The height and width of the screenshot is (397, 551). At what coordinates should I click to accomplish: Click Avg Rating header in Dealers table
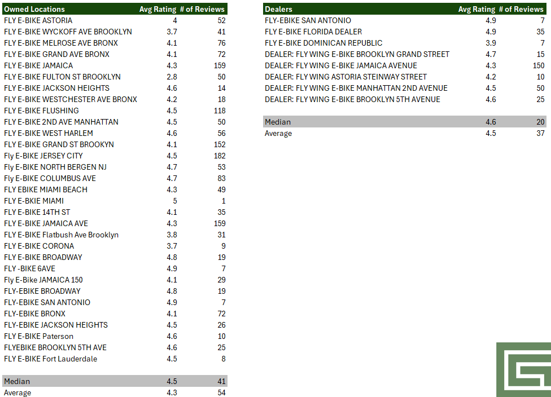pos(476,9)
